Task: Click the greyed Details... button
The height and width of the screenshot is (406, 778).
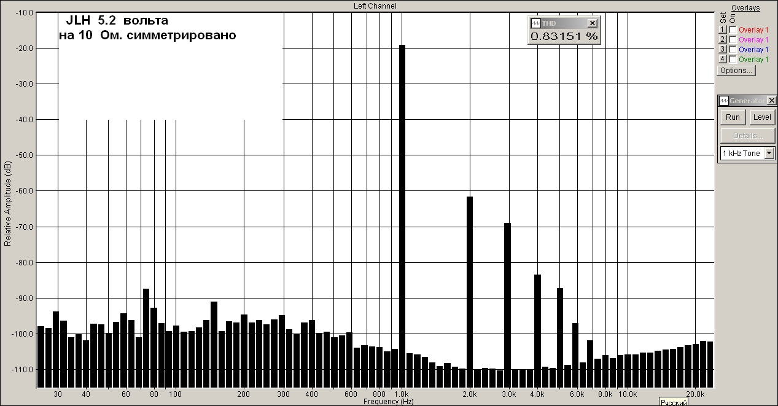Action: point(747,136)
